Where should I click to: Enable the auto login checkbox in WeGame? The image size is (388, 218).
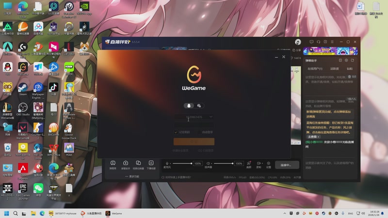[x=199, y=132]
